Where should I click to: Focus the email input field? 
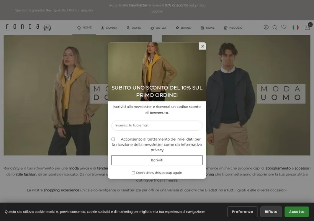[157, 125]
